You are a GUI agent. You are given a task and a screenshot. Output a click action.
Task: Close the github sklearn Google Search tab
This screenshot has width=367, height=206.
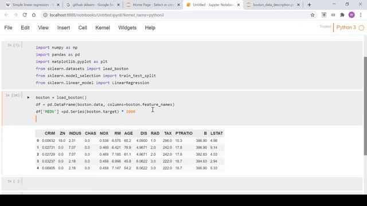point(119,5)
